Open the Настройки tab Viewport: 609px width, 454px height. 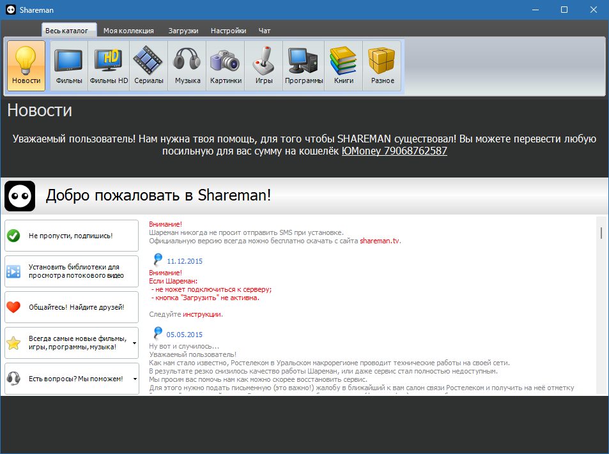pyautogui.click(x=228, y=31)
